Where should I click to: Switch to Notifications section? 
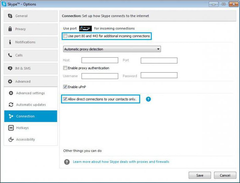(x=31, y=42)
